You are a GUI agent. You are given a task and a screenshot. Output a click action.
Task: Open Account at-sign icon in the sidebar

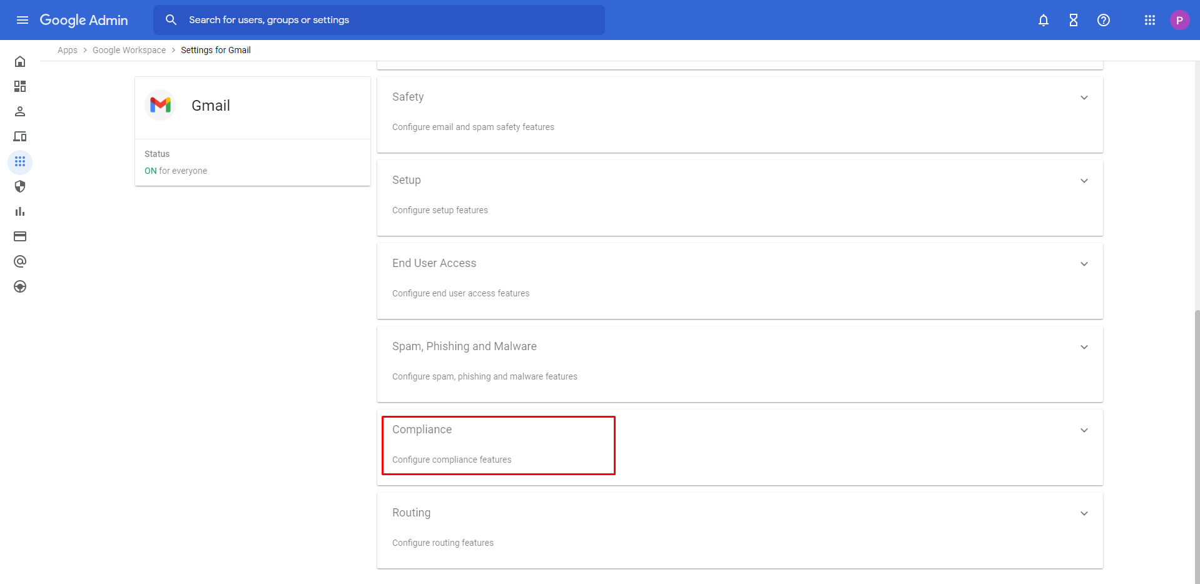20,261
